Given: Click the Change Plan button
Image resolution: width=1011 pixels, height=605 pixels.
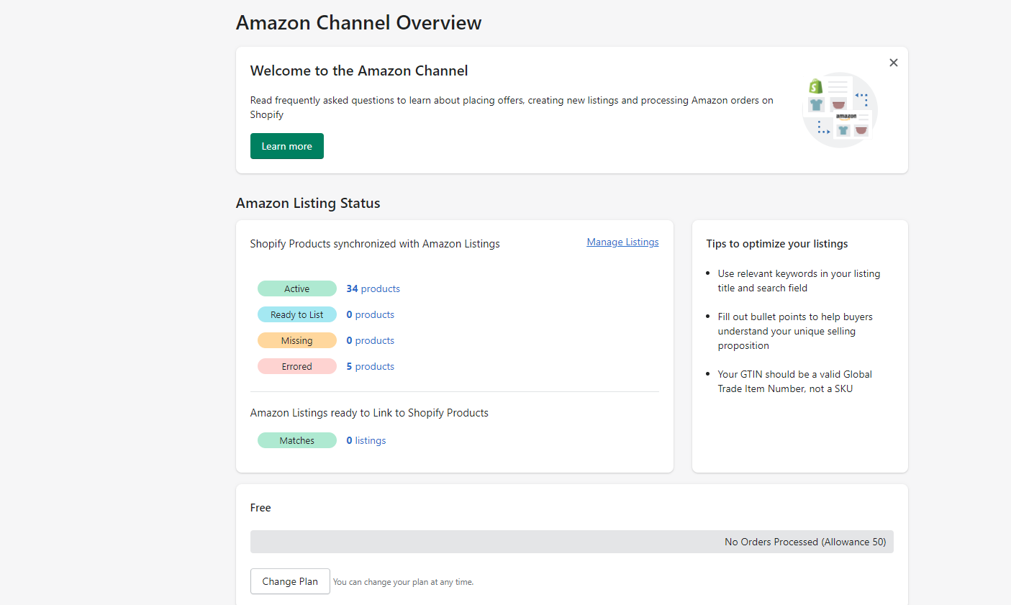Looking at the screenshot, I should (290, 581).
